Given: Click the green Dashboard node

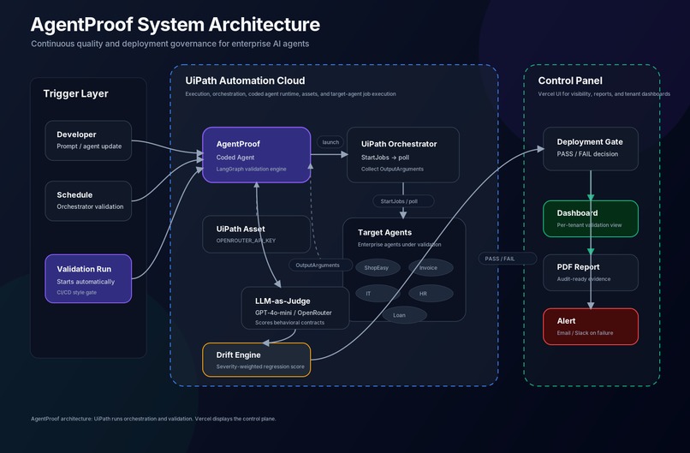Looking at the screenshot, I should coord(591,219).
